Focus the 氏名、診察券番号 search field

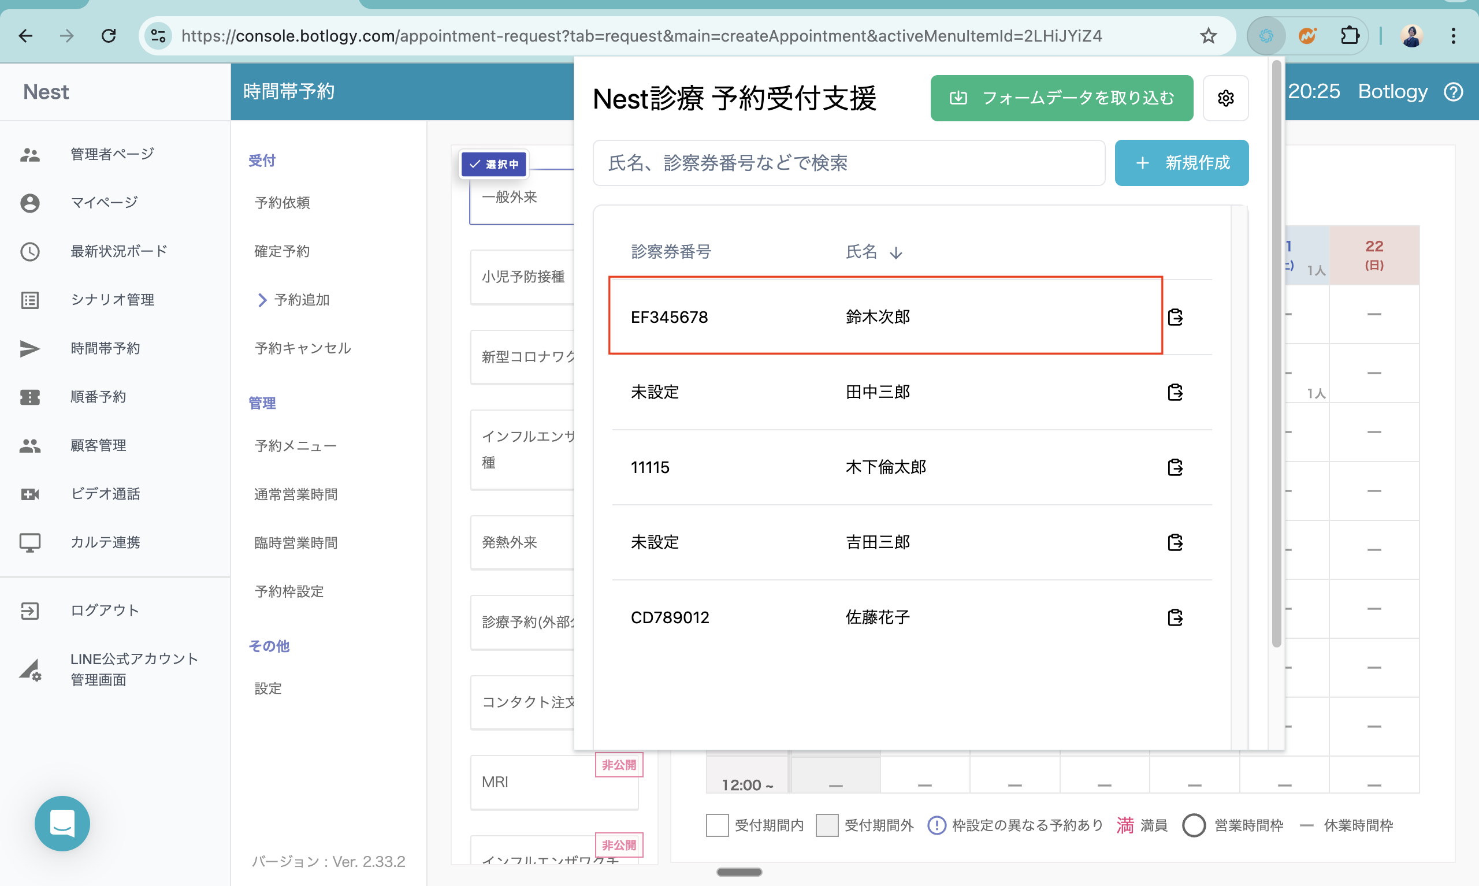point(849,163)
